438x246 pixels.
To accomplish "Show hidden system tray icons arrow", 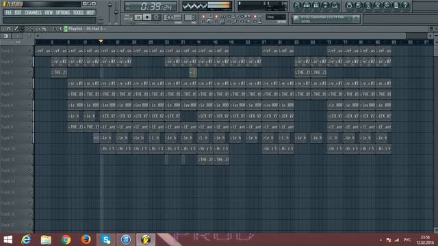I will point(381,240).
